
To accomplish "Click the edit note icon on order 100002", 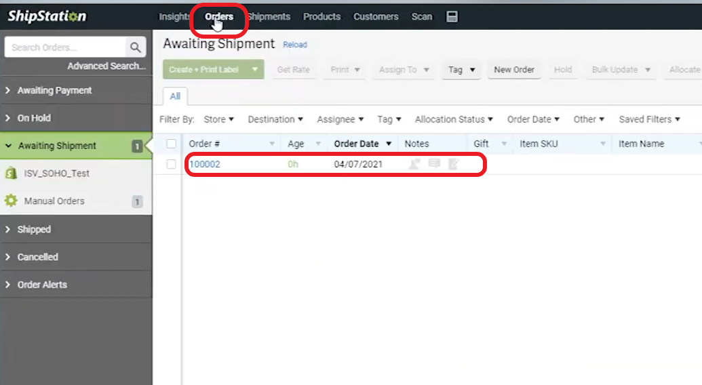I will [x=453, y=164].
